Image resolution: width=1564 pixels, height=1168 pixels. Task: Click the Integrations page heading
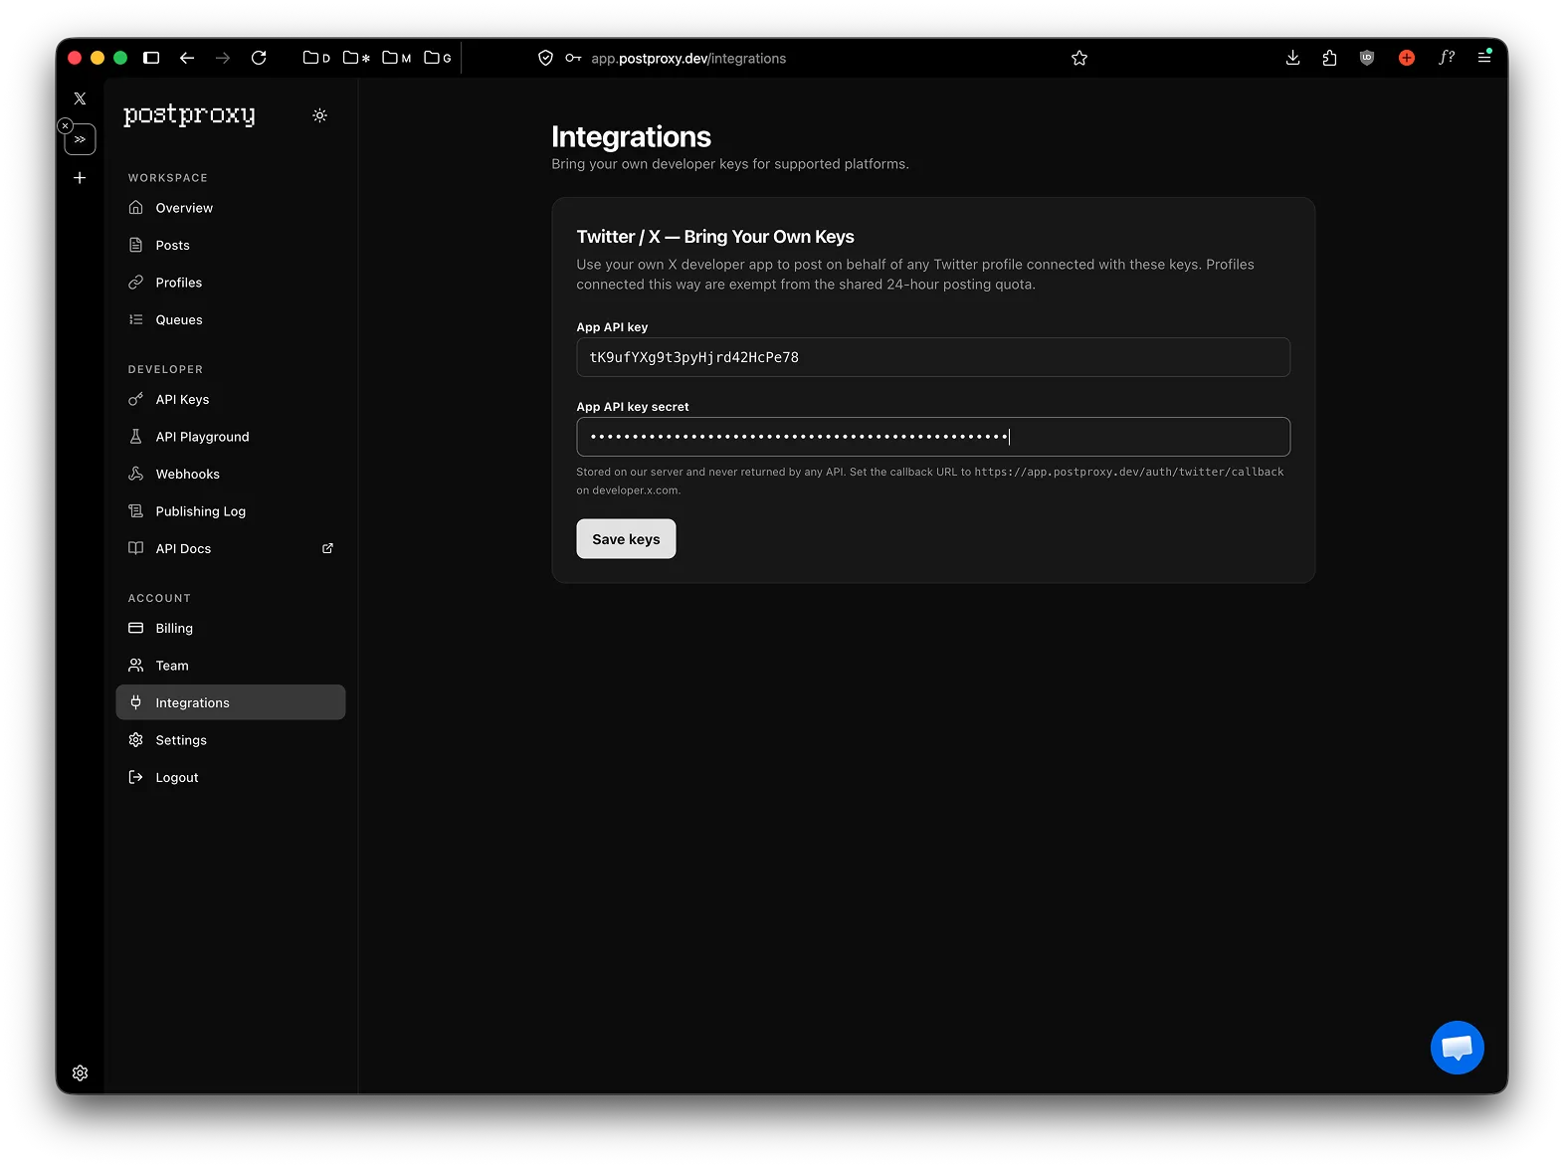click(x=632, y=136)
